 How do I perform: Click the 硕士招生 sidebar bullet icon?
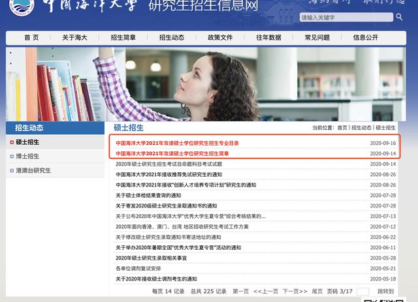12,142
